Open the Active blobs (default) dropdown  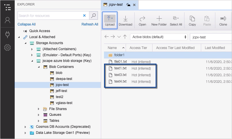coord(159,37)
